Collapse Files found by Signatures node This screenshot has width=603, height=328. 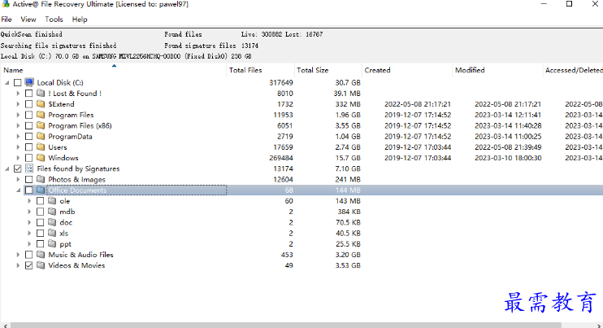pyautogui.click(x=7, y=169)
